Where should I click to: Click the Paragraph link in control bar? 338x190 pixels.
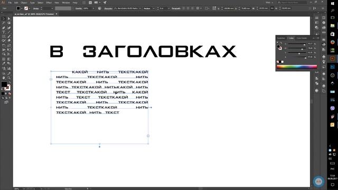(176, 8)
